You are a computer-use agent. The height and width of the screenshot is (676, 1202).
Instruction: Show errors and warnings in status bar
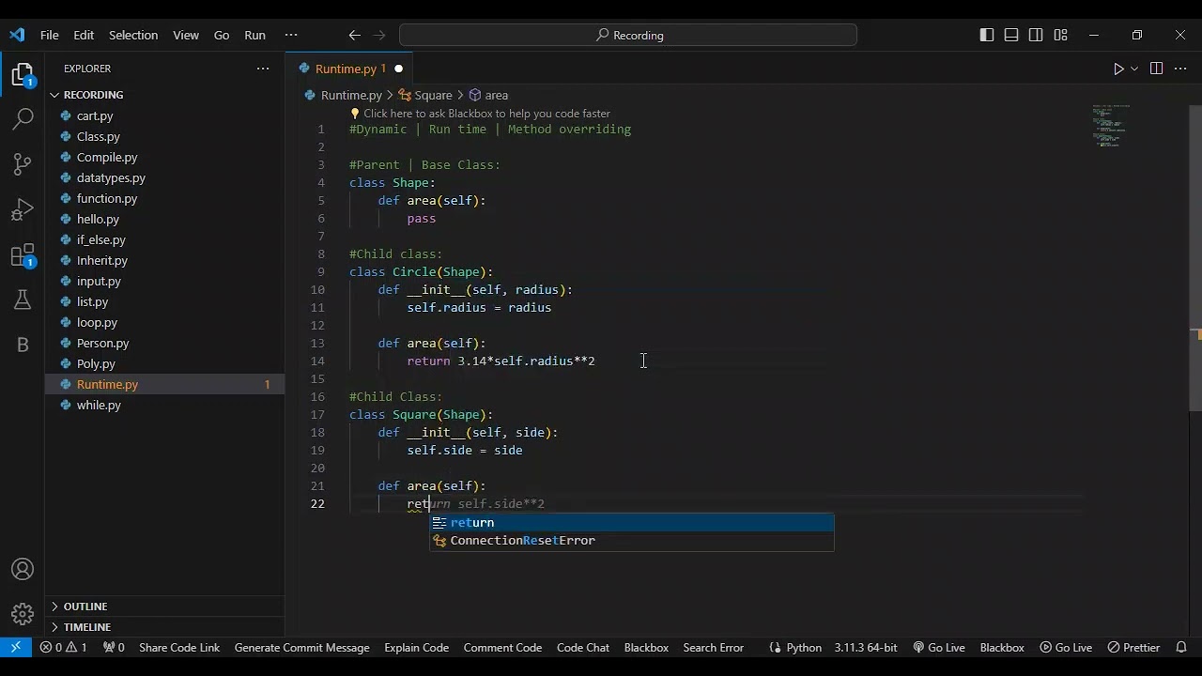click(x=63, y=647)
